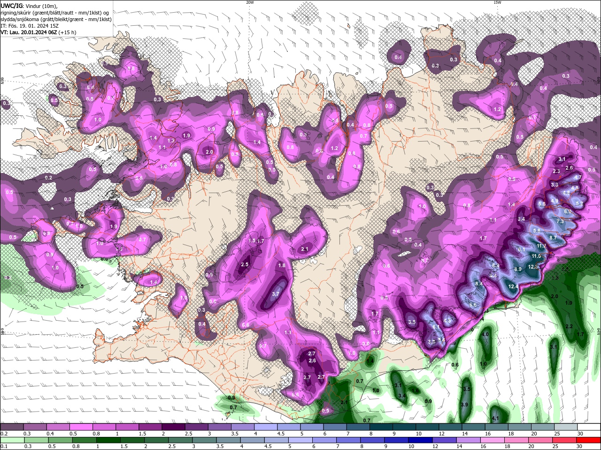601x450 pixels.
Task: Click the '20W' longitude label at top
Action: click(250, 2)
